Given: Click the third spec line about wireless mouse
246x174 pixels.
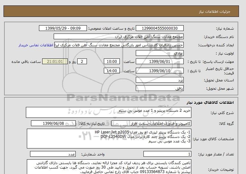Looking at the screenshot, I should [169, 141].
